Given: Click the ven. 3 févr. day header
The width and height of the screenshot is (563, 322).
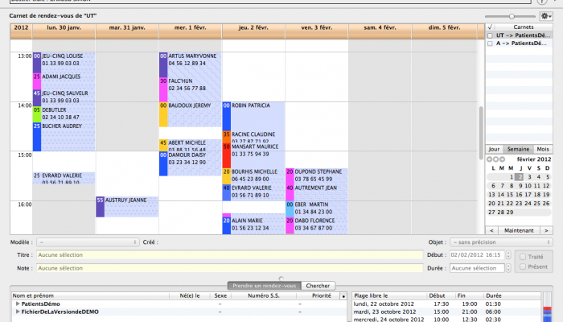Looking at the screenshot, I should click(x=317, y=31).
